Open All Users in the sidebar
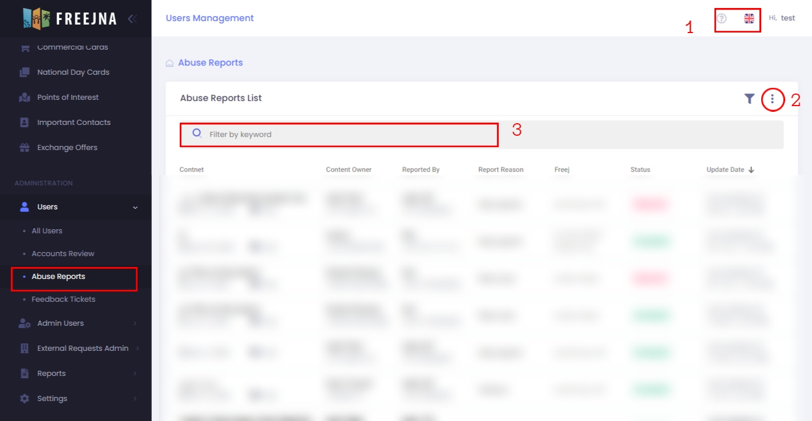The height and width of the screenshot is (421, 812). (x=47, y=231)
